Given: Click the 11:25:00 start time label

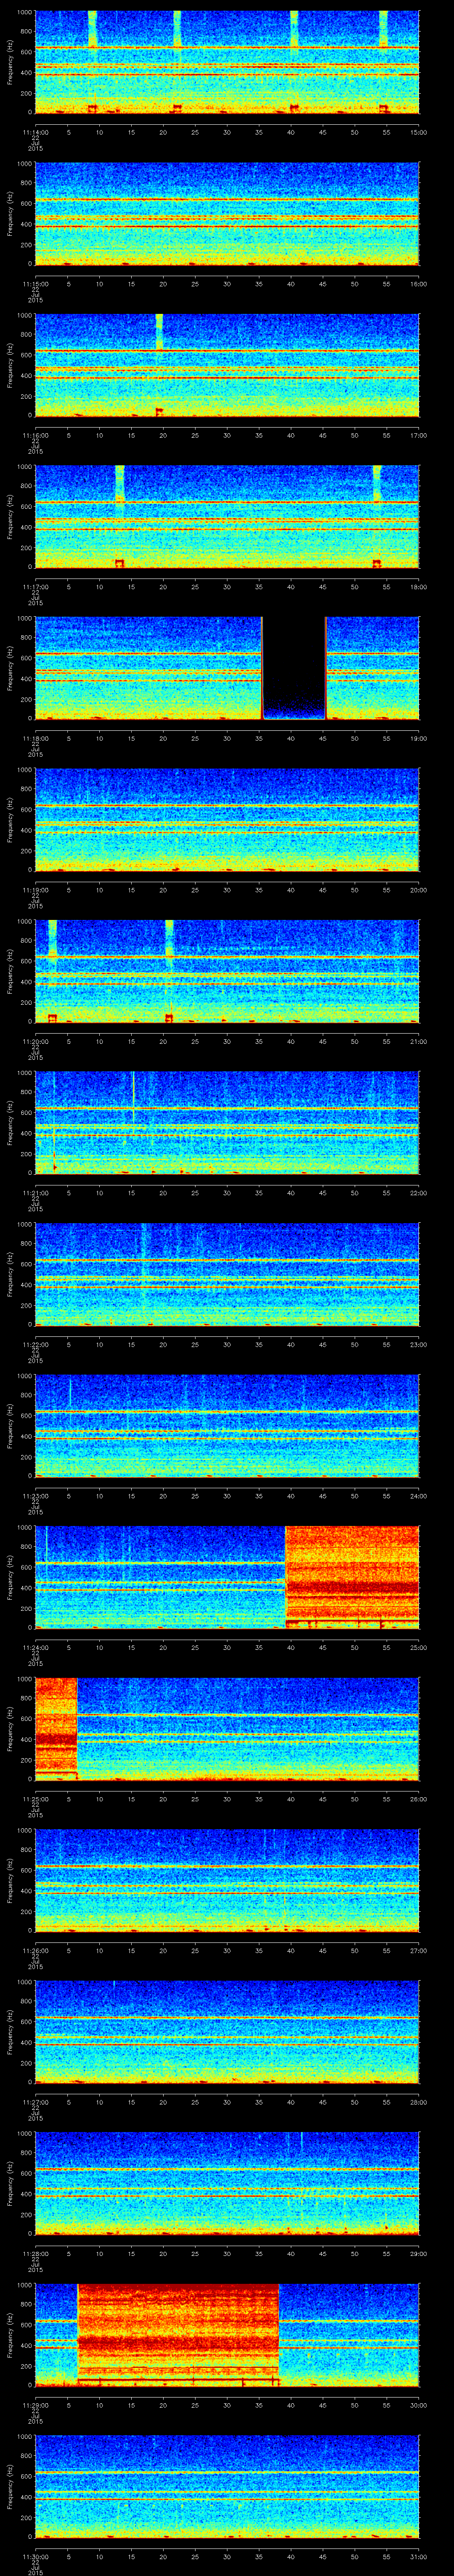Looking at the screenshot, I should coord(35,1798).
